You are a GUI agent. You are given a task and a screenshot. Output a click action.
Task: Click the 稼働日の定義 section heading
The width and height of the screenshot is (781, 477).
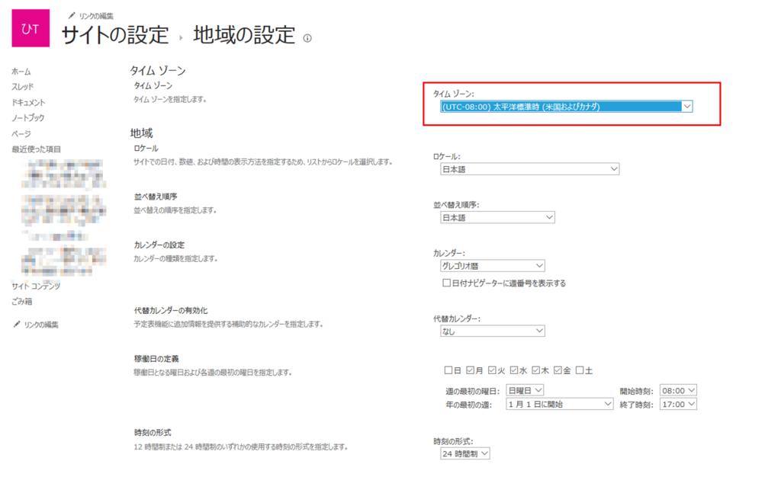click(x=156, y=359)
